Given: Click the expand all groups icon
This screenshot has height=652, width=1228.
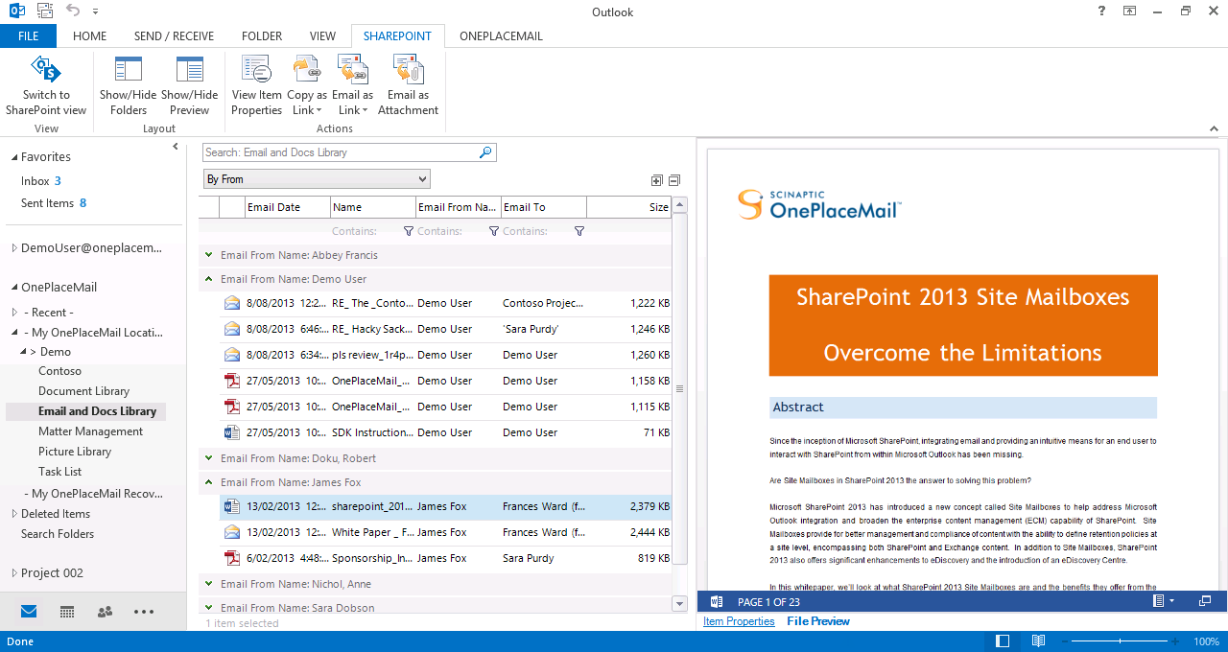Looking at the screenshot, I should pyautogui.click(x=656, y=180).
